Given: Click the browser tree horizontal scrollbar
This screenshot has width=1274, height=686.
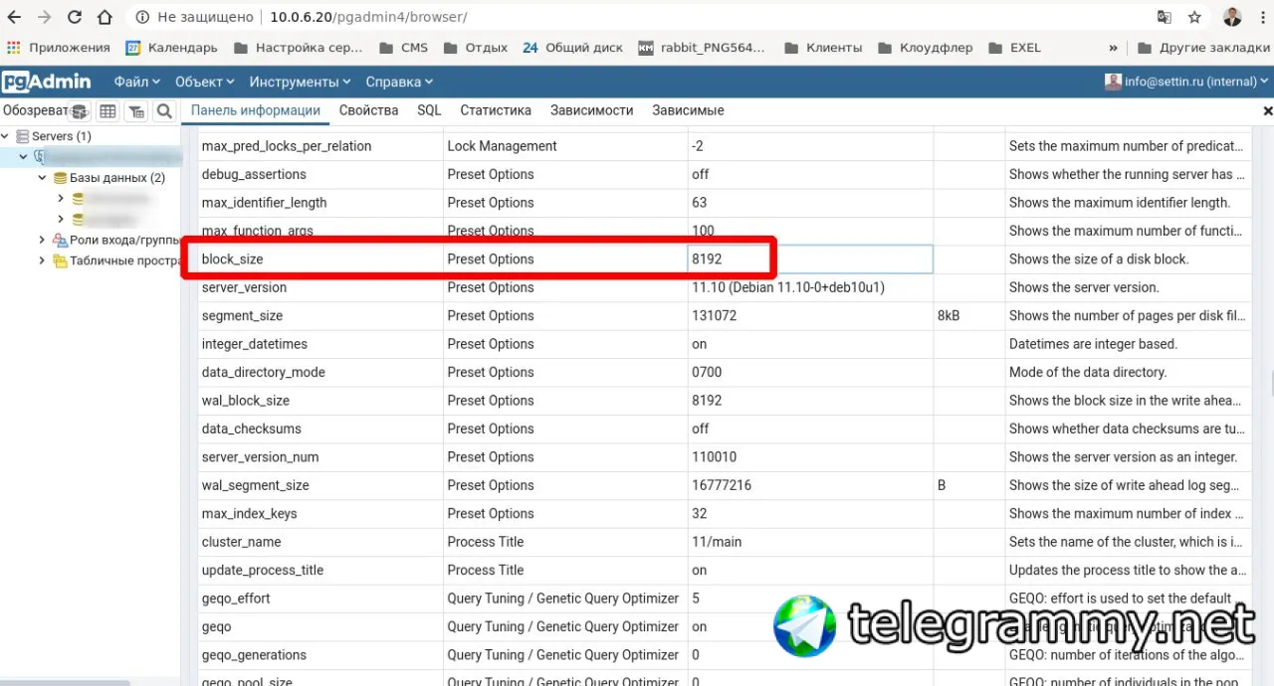Looking at the screenshot, I should pyautogui.click(x=65, y=682).
